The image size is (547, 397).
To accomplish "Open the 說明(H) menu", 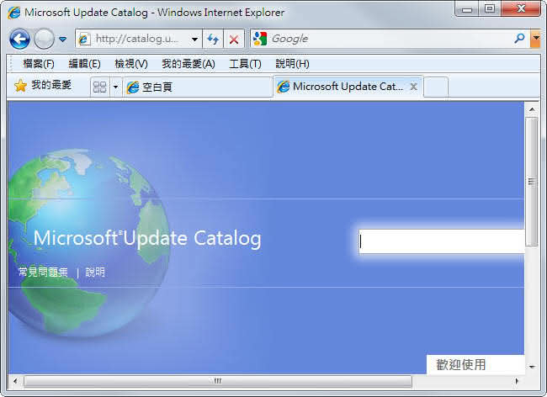I will click(292, 64).
